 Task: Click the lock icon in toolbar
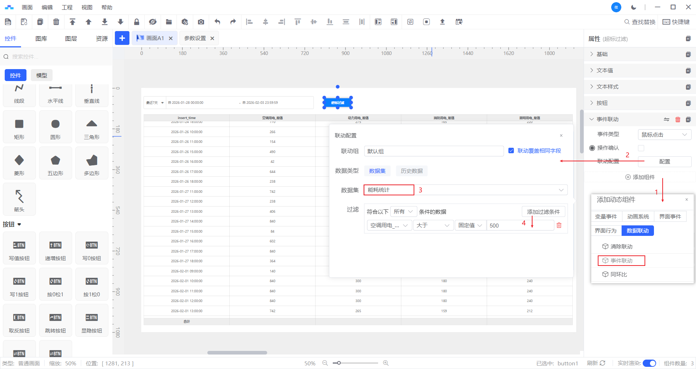point(137,22)
